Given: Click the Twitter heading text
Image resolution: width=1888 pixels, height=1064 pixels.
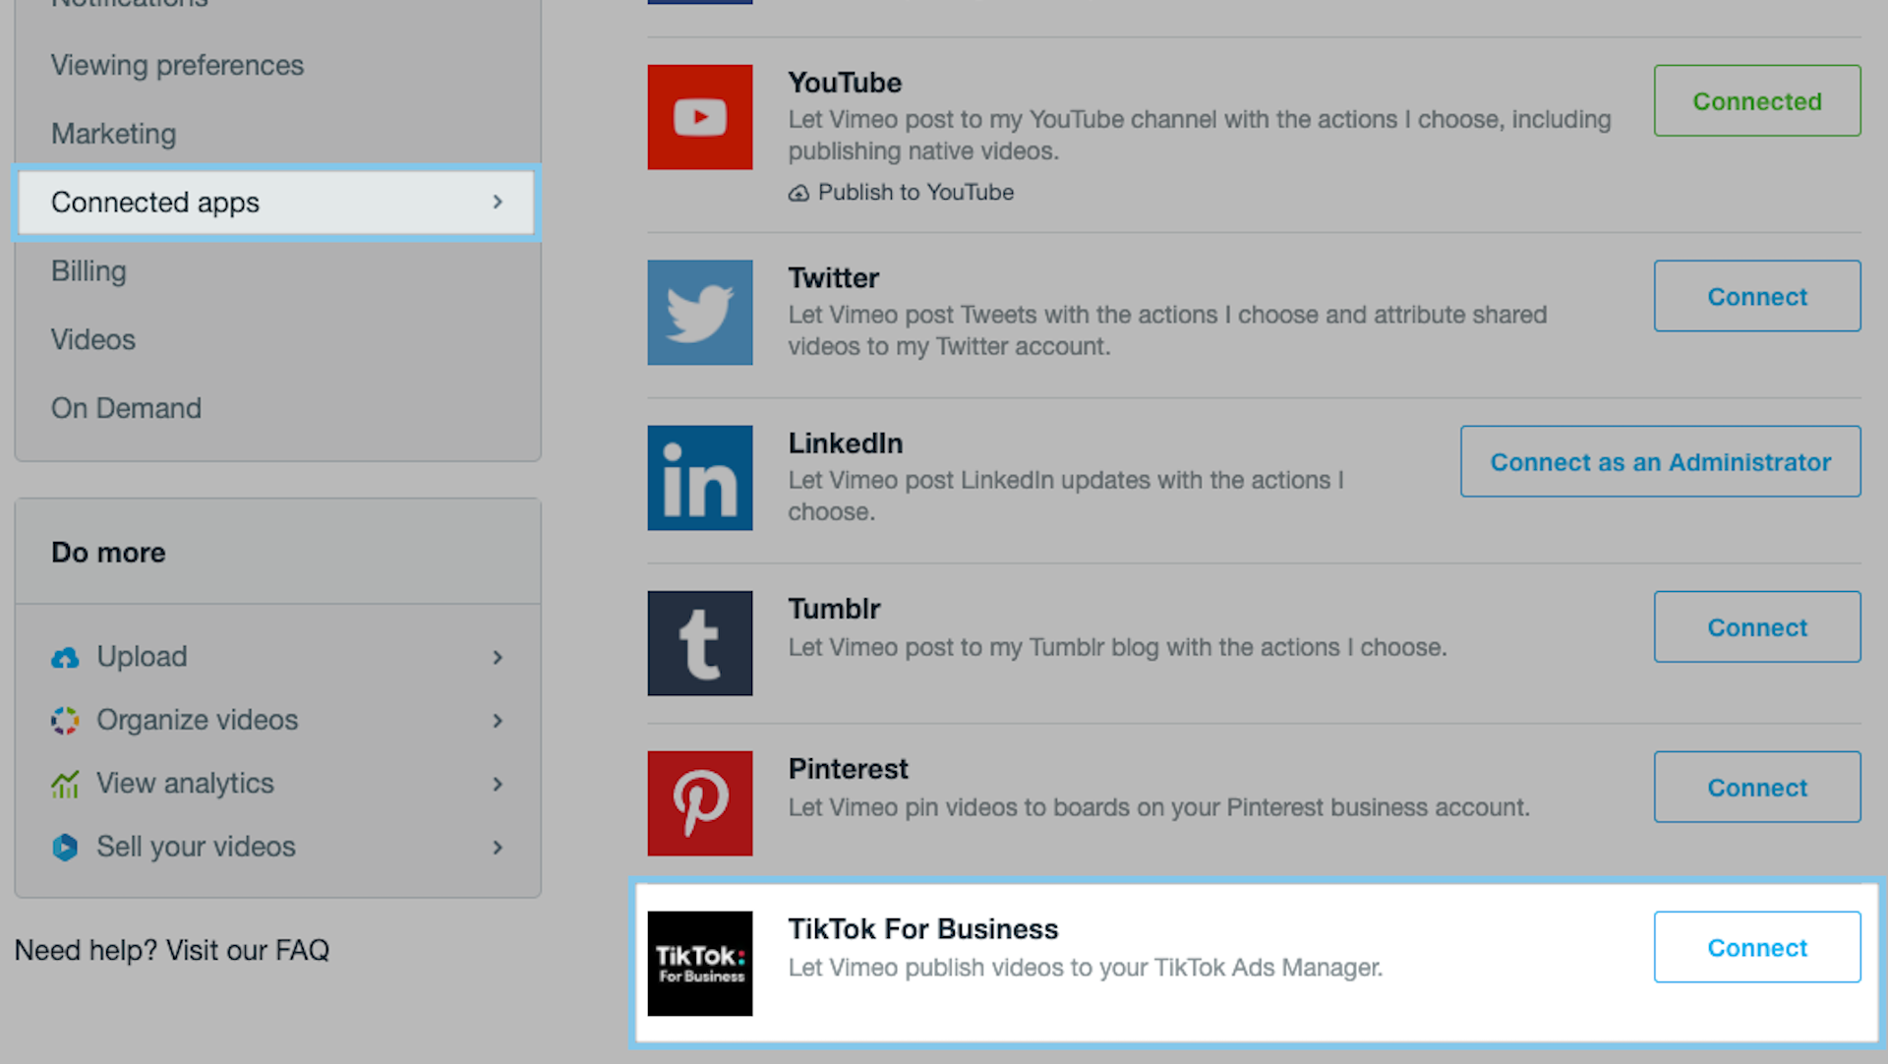Looking at the screenshot, I should (834, 278).
